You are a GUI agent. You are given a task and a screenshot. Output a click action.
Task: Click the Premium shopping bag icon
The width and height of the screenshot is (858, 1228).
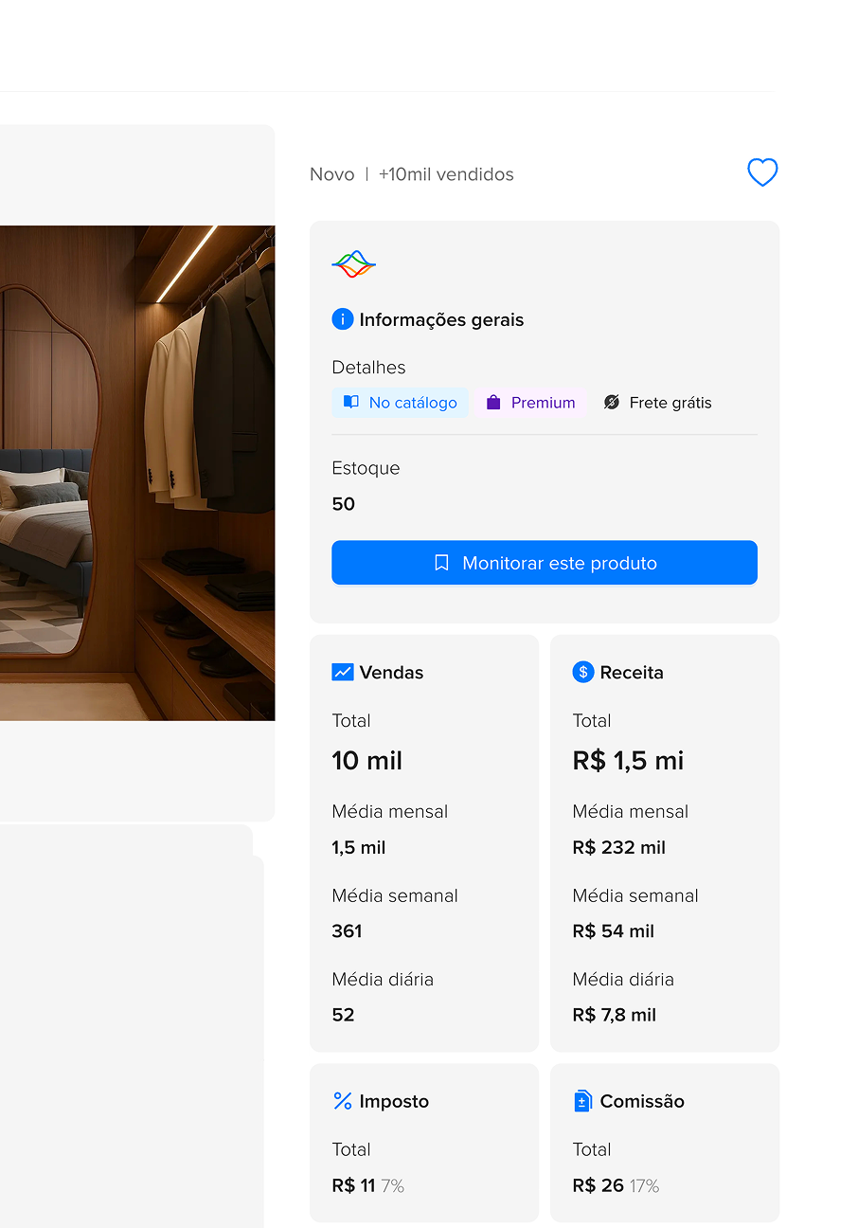(x=492, y=403)
